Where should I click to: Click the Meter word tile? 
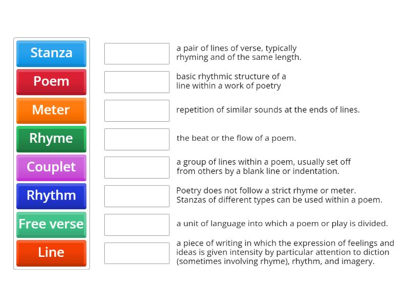point(51,111)
